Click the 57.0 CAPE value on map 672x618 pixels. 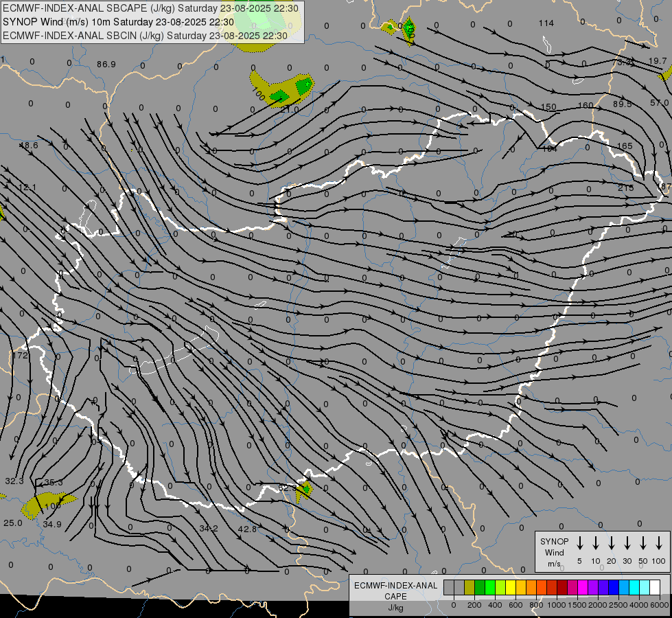(x=659, y=102)
